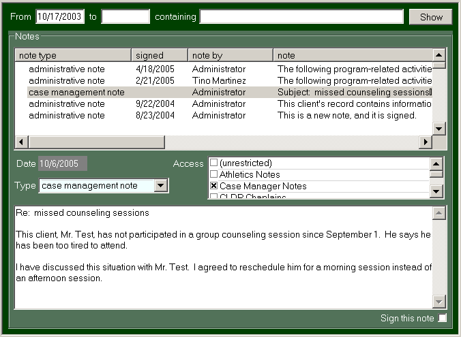Click the notes list scroll left arrow
The width and height of the screenshot is (461, 337).
click(21, 142)
